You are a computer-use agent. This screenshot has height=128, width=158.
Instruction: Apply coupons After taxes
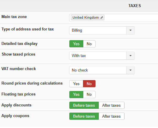[112, 116]
